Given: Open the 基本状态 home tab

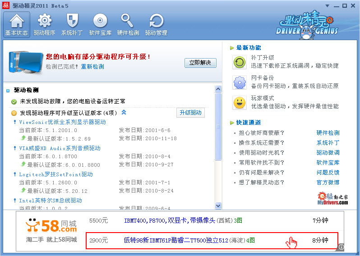Looking at the screenshot, I should pos(17,24).
